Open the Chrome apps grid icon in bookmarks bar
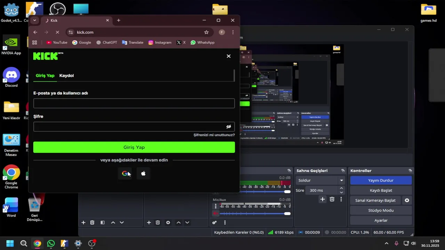 pyautogui.click(x=34, y=42)
